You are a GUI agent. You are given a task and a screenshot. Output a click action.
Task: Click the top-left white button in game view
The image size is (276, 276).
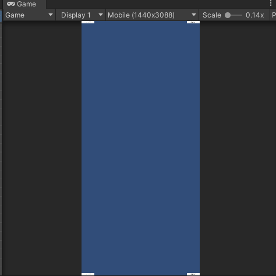88,22
